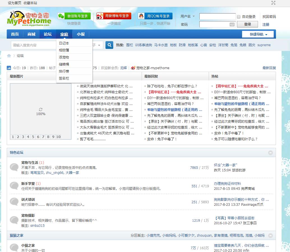Click the speech bubble icon for 新手学堂
290x252 pixels.
coord(14,186)
